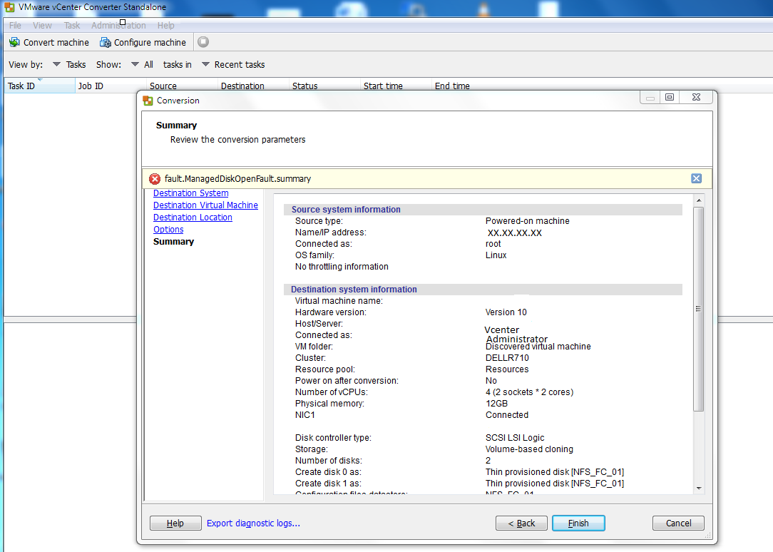Click summary scrollbar up arrow
This screenshot has width=773, height=552.
(x=699, y=200)
